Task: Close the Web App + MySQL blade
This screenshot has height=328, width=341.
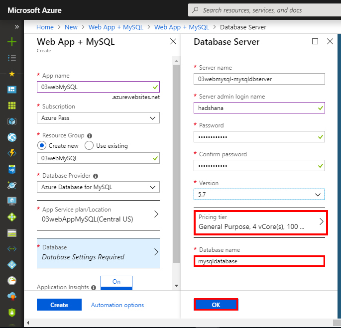Action: coord(173,41)
